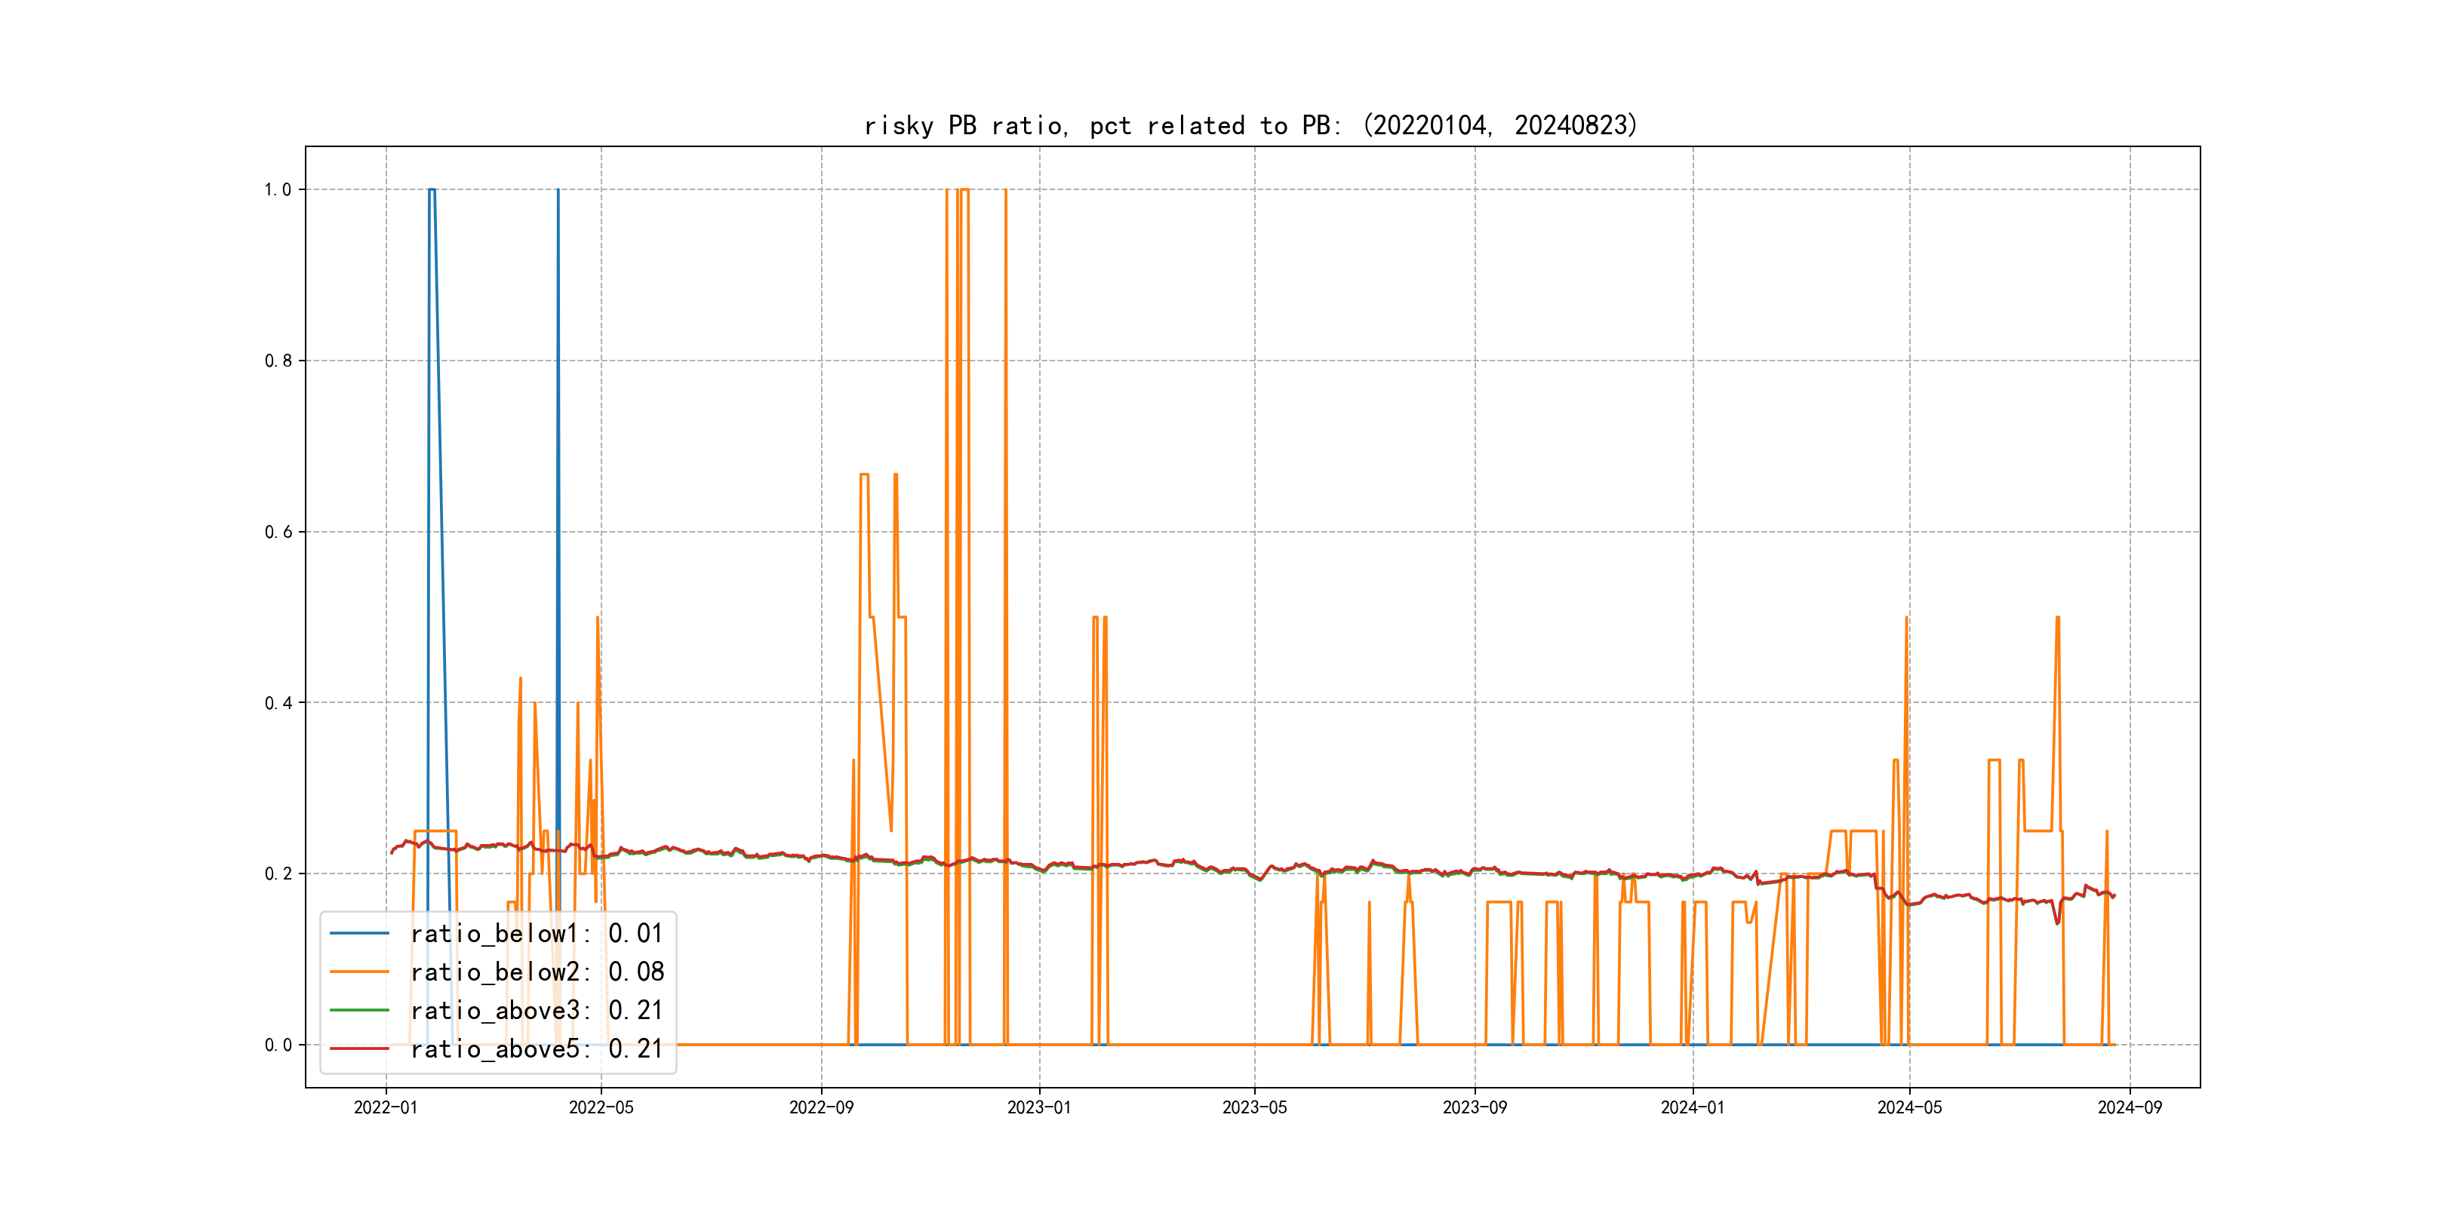Click the 2022-09 x-axis tick label

(x=821, y=1108)
